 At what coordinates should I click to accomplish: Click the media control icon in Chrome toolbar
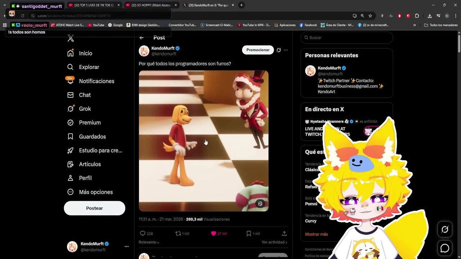click(x=438, y=16)
